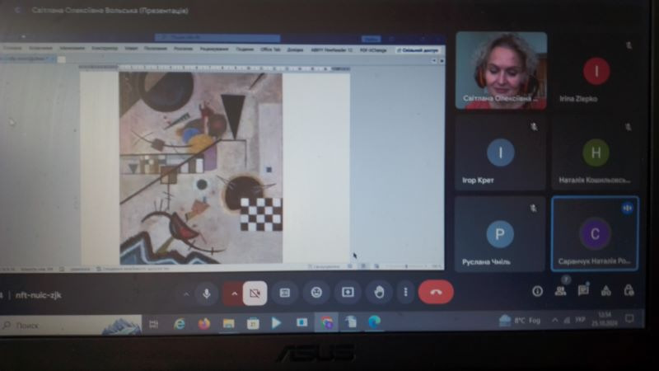
Task: Click Irina Ziepko muted microphone icon
Action: [629, 45]
